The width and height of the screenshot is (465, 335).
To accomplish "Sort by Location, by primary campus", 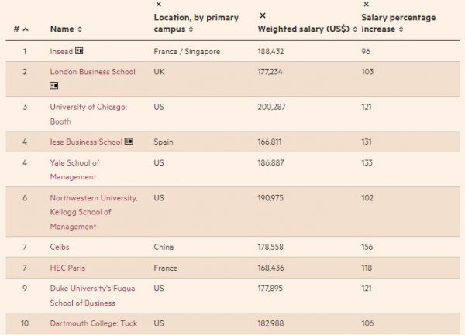I will [x=191, y=29].
